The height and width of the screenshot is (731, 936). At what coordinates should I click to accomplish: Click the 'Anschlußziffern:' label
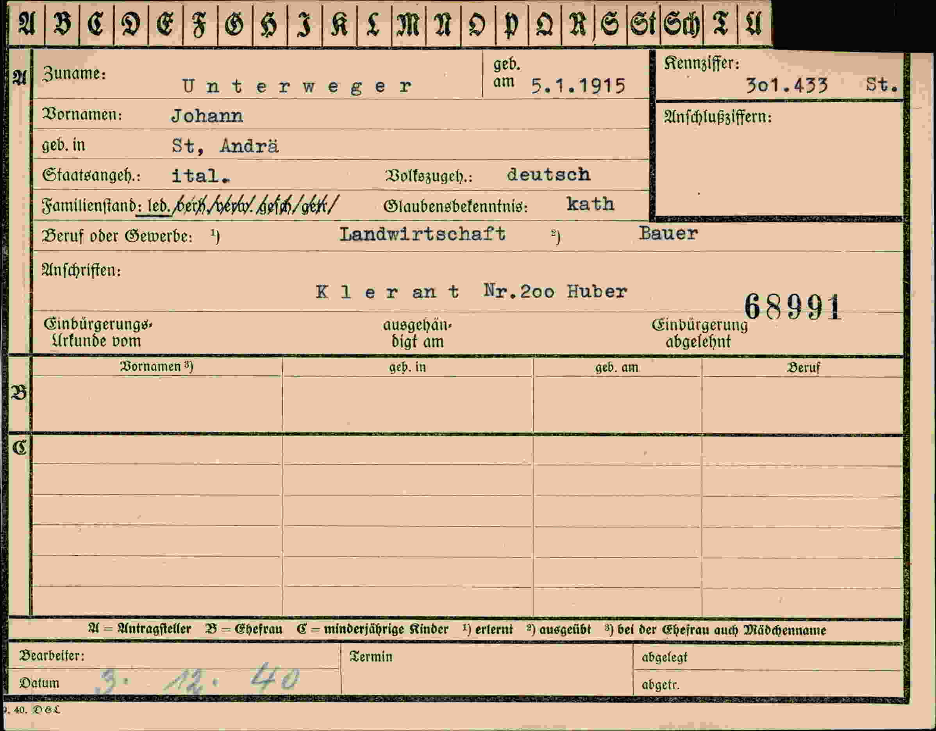[718, 117]
